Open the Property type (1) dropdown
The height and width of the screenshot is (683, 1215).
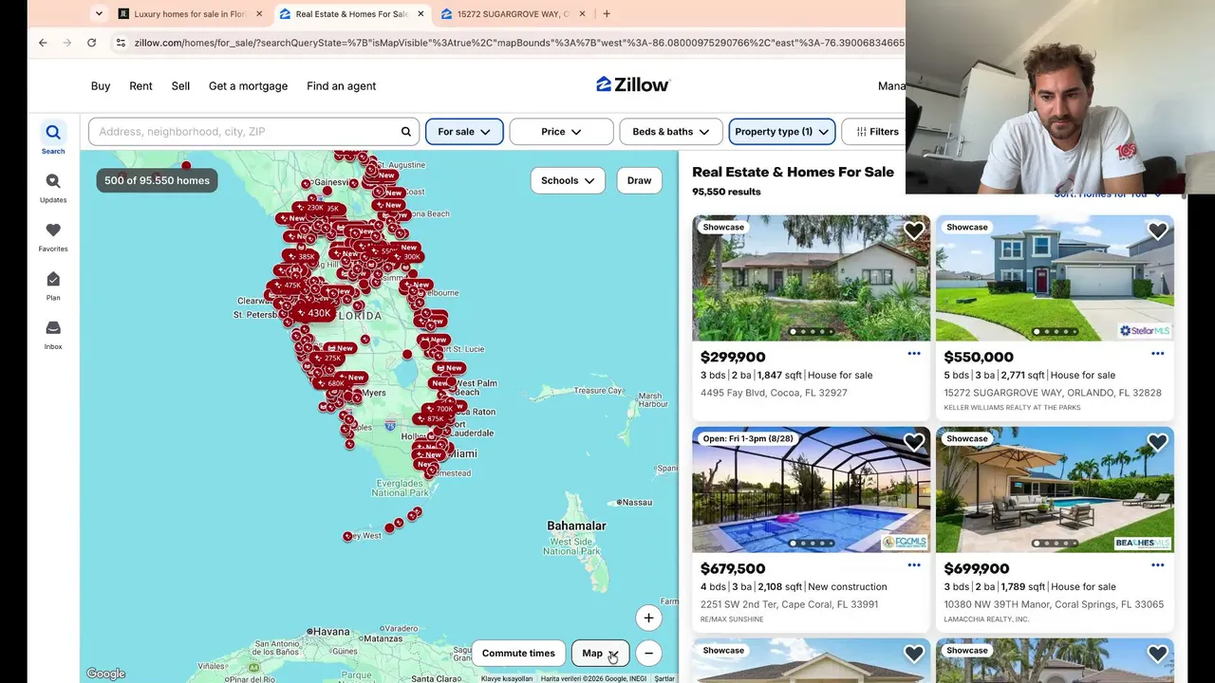[x=782, y=132]
